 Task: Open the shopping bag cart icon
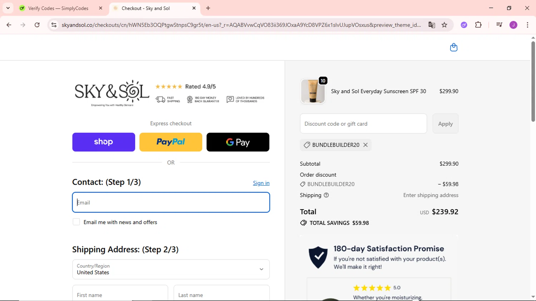coord(453,47)
